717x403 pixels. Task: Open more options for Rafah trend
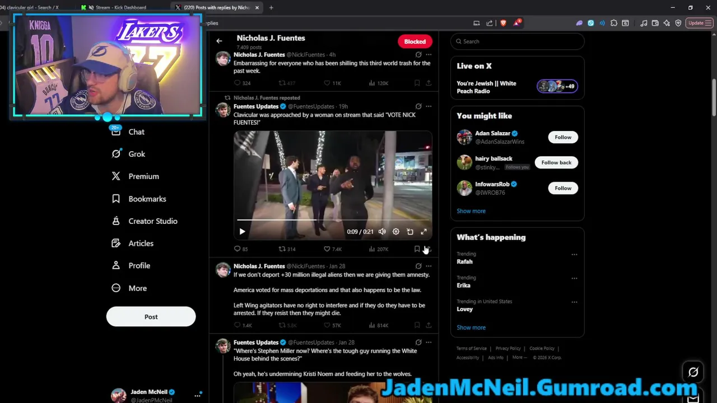pos(574,254)
